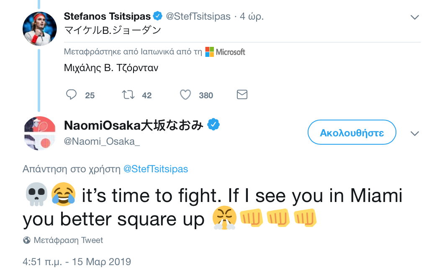442x276 pixels.
Task: Click the Microsoft translator logo
Action: pyautogui.click(x=225, y=52)
